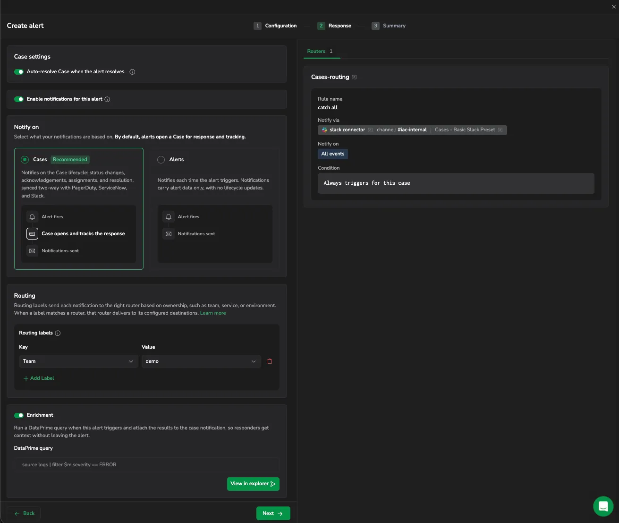The image size is (619, 523).
Task: Click the DataPrime query input field
Action: coord(147,465)
